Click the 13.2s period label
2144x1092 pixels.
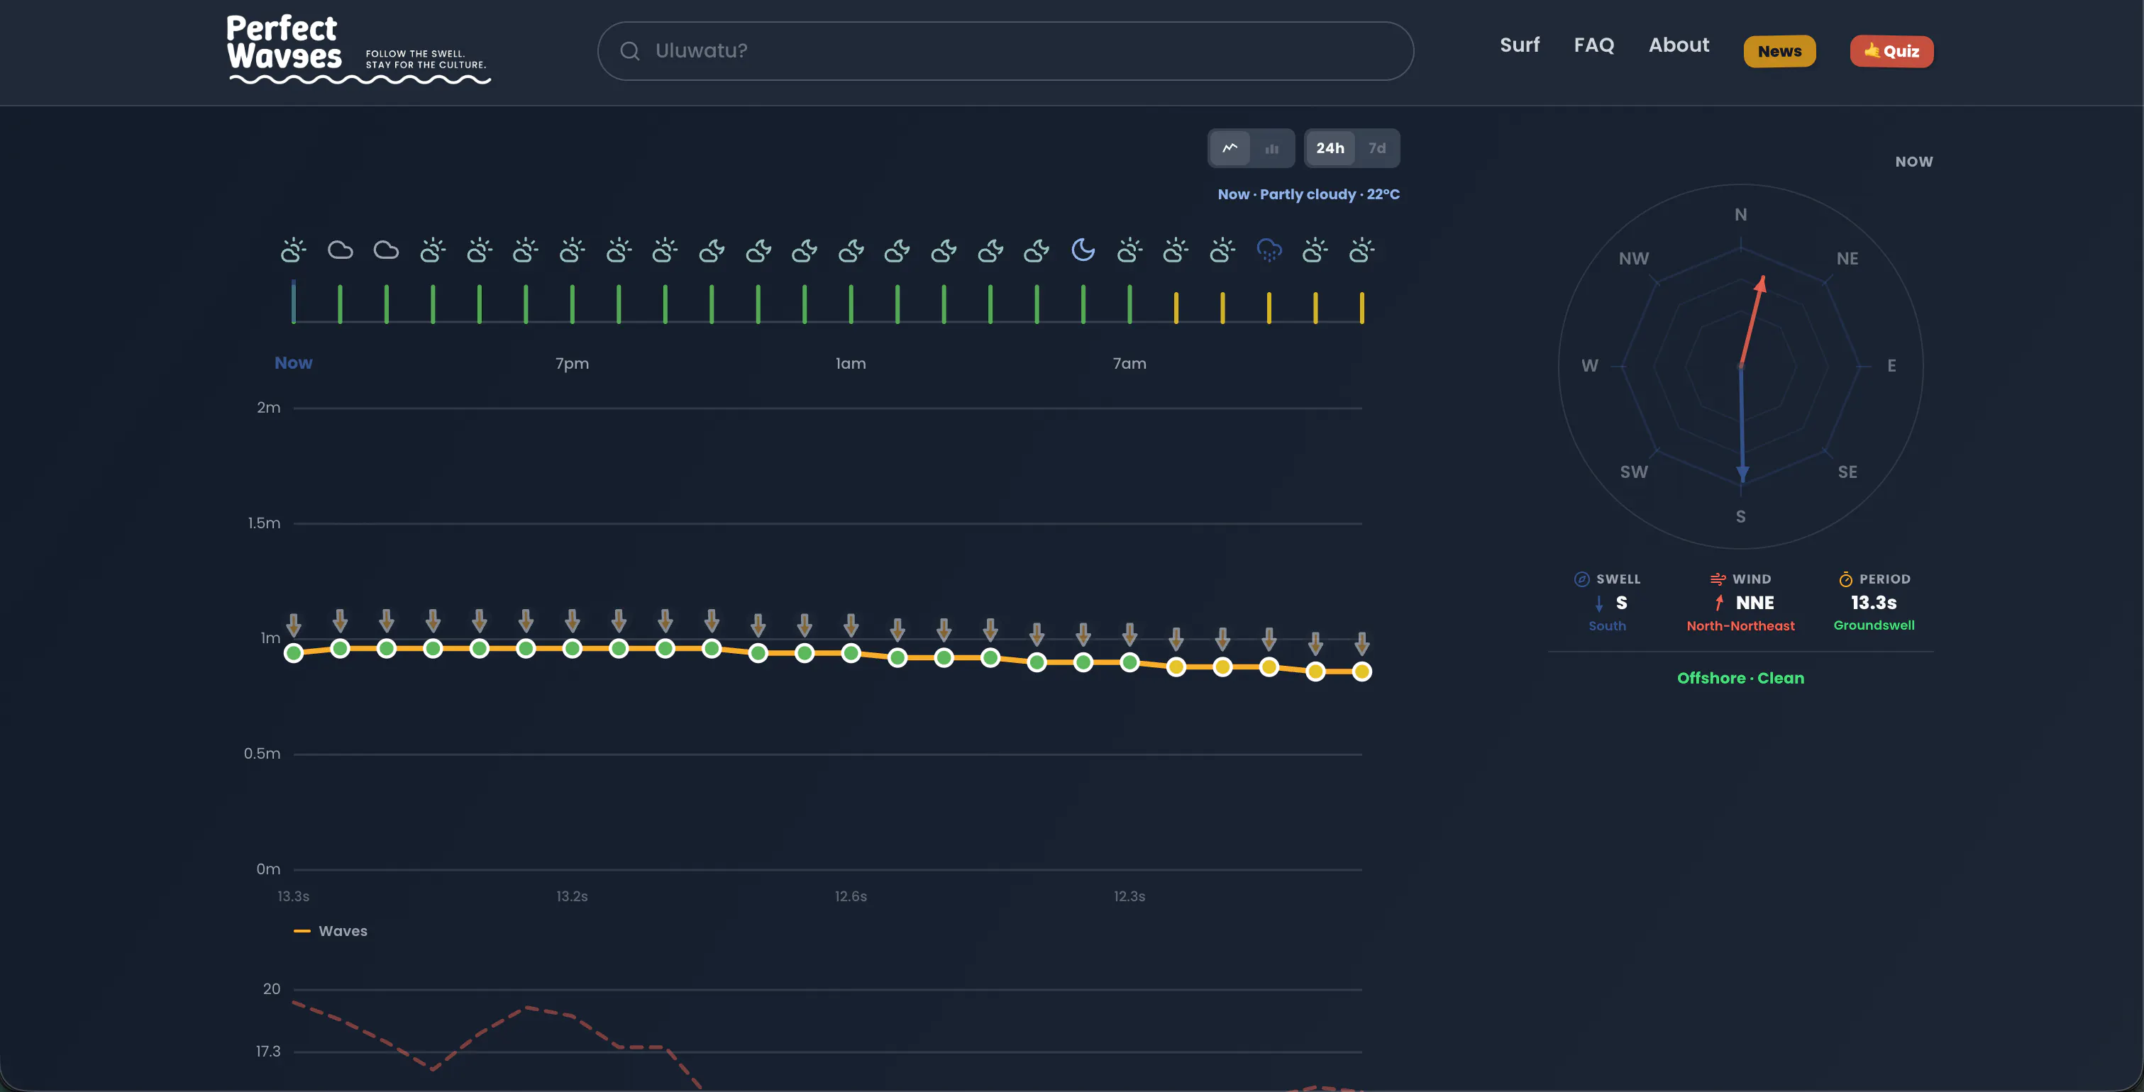click(x=572, y=896)
